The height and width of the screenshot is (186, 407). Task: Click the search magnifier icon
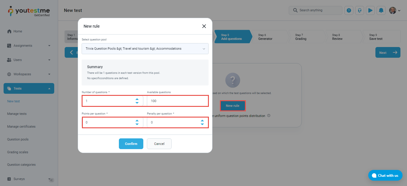(295, 10)
